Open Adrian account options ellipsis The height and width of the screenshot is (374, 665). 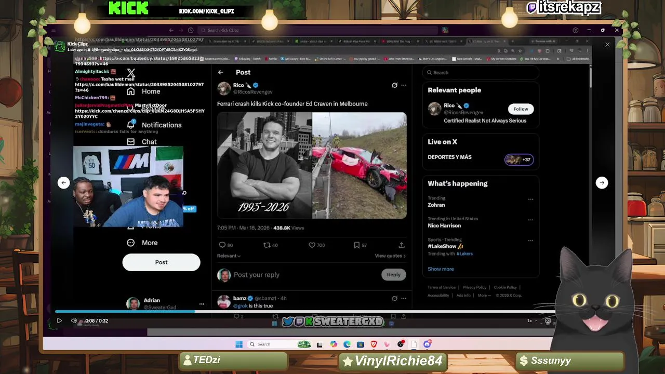point(202,304)
